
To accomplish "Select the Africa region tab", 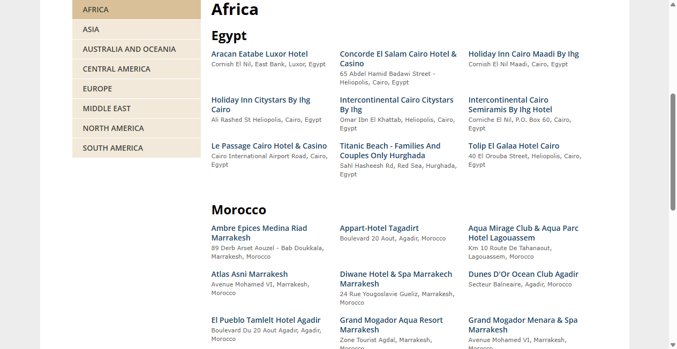I will coord(137,10).
